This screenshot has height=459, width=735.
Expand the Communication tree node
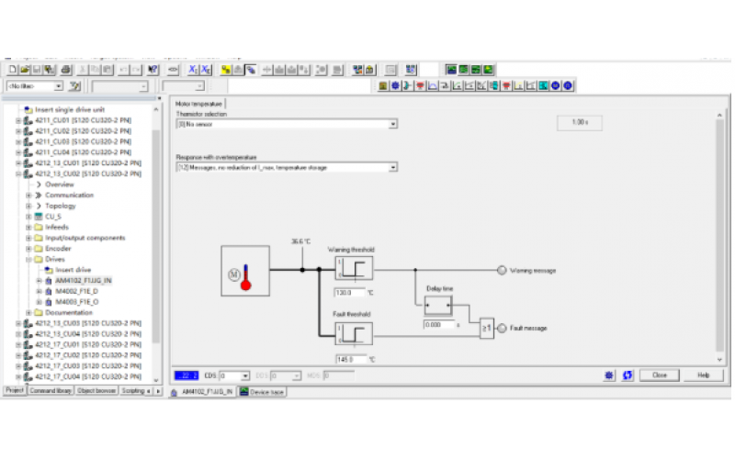28,195
